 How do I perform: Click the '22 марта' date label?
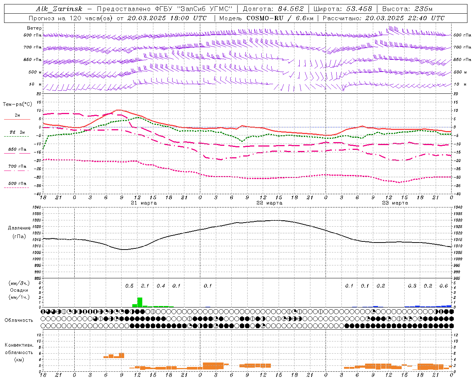tap(269, 203)
